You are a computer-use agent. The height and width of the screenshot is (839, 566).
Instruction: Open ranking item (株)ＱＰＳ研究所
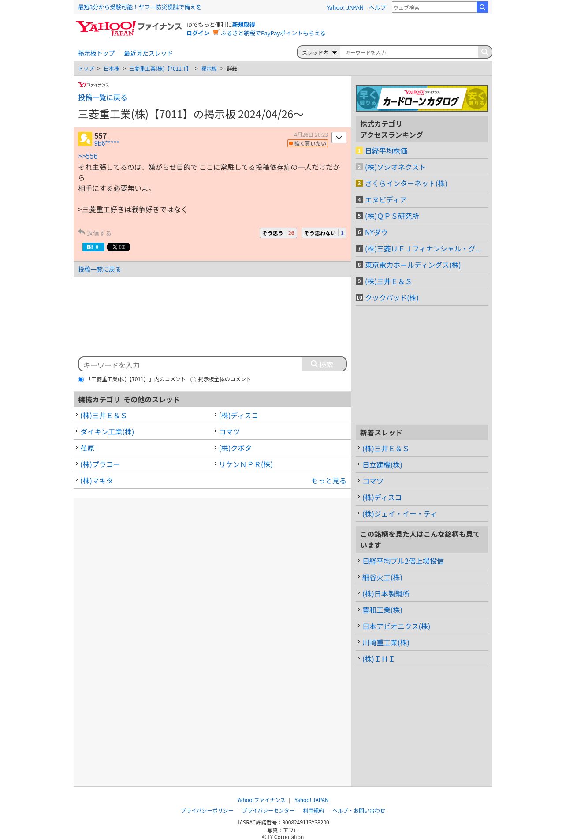tap(392, 216)
